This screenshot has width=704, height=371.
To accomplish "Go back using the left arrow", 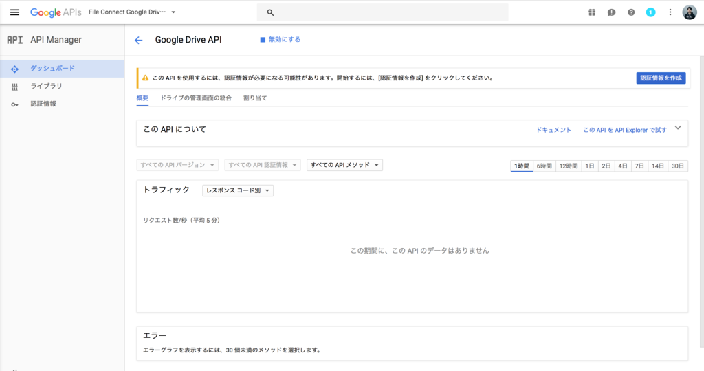I will tap(138, 41).
